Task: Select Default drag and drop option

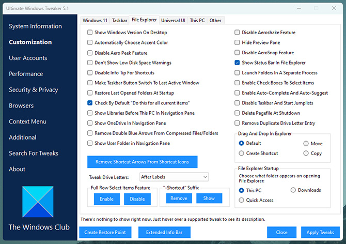Action: tap(241, 143)
